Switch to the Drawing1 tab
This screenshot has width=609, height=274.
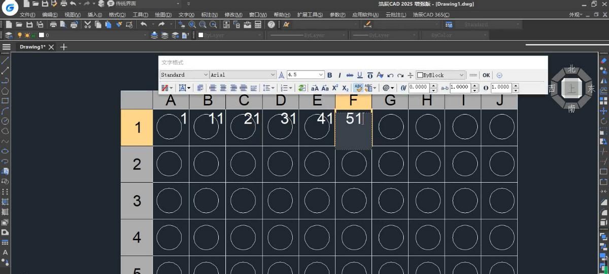tap(32, 47)
